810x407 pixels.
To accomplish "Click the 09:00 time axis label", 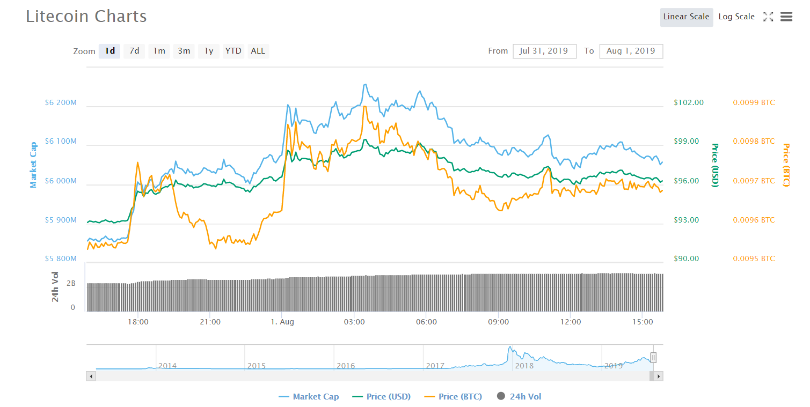I will 498,322.
